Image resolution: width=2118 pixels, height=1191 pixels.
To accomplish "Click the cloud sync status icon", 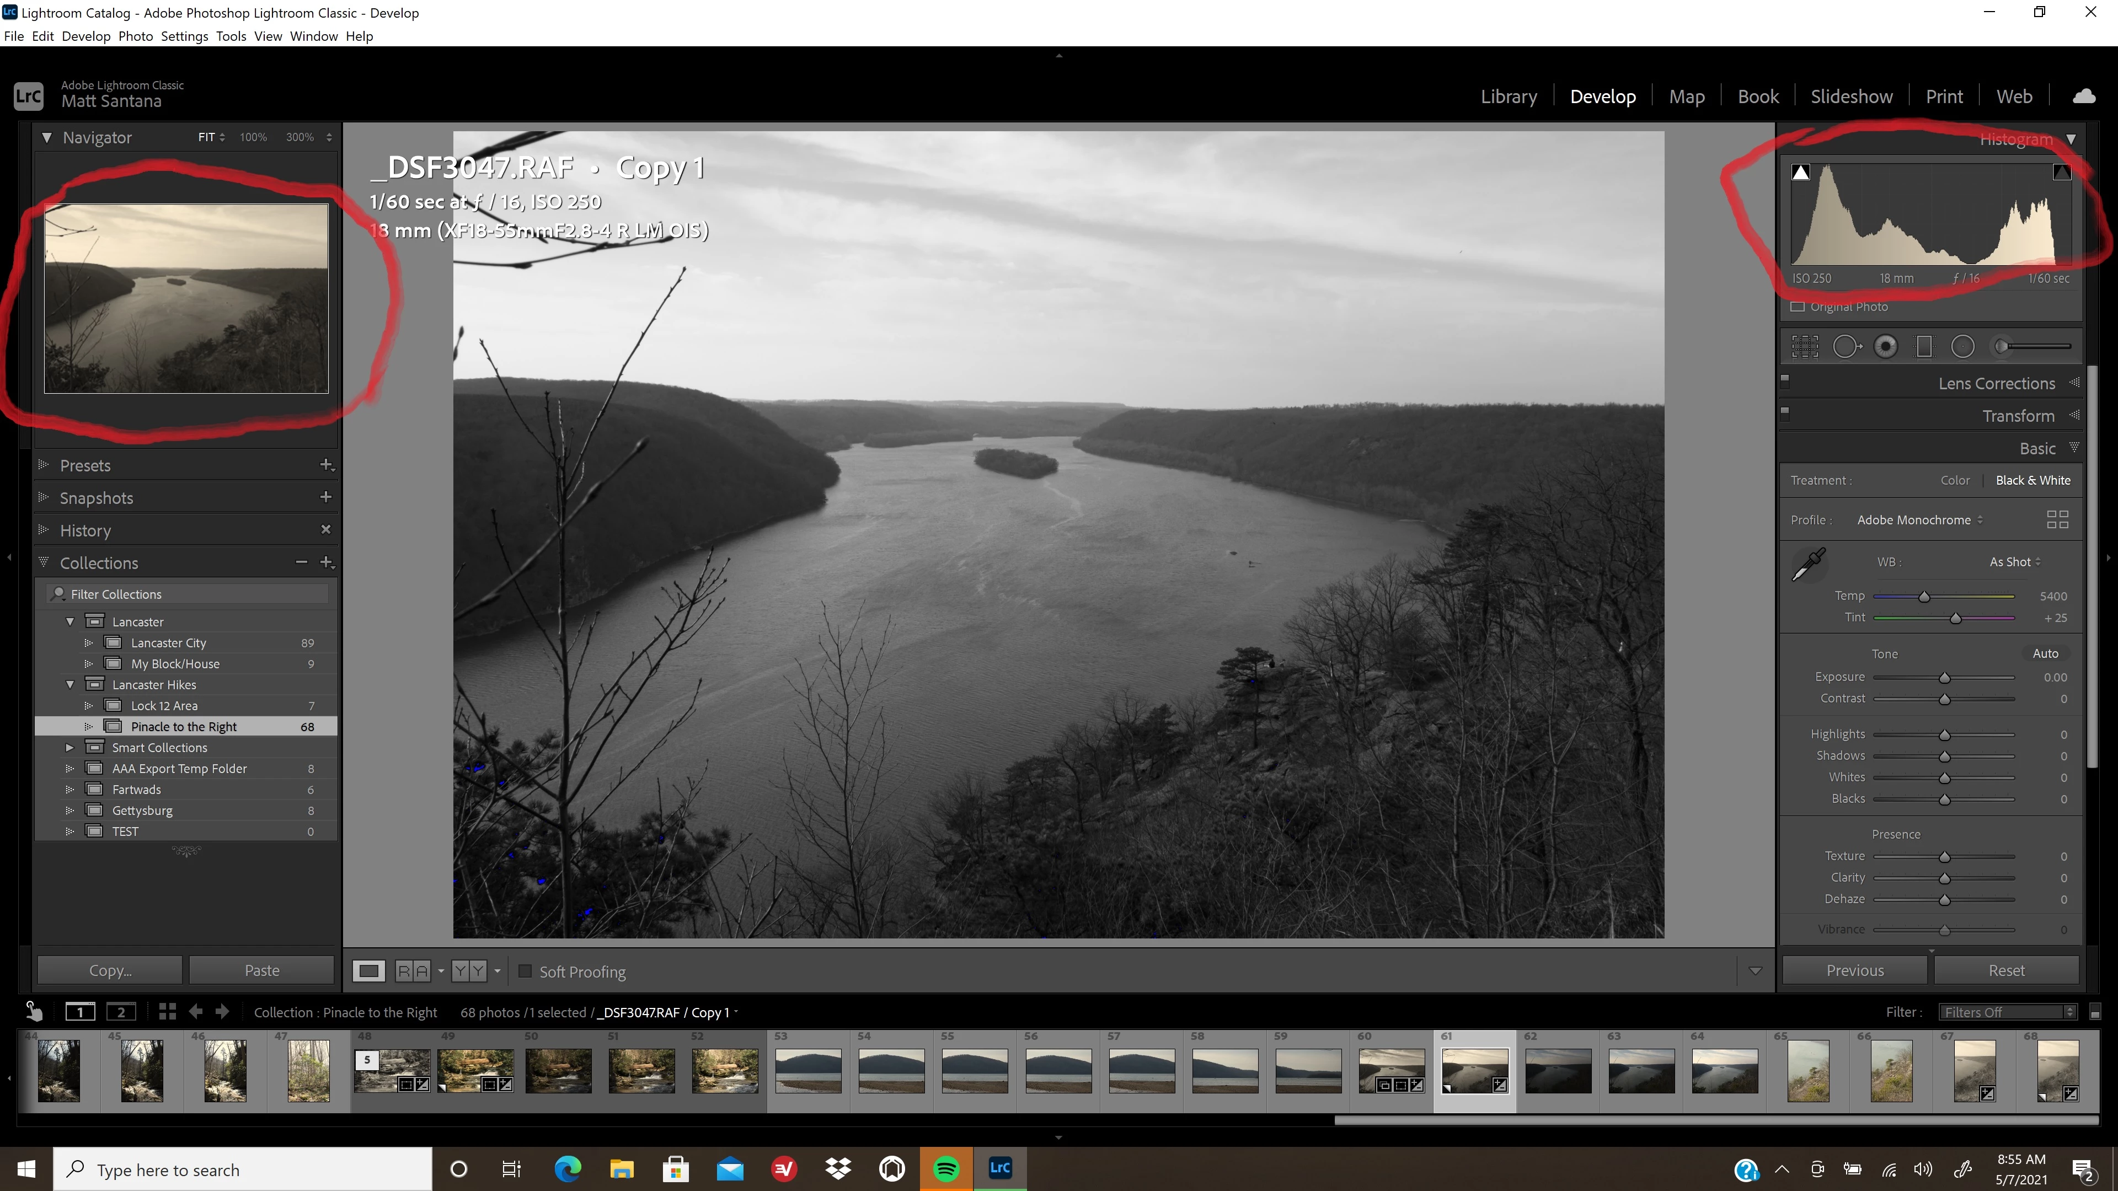I will tap(2083, 97).
